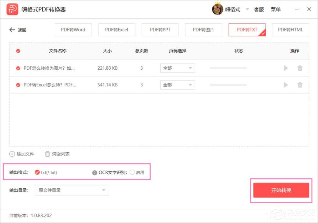Click the OCR help question mark icon
Image resolution: width=318 pixels, height=223 pixels.
(x=94, y=173)
